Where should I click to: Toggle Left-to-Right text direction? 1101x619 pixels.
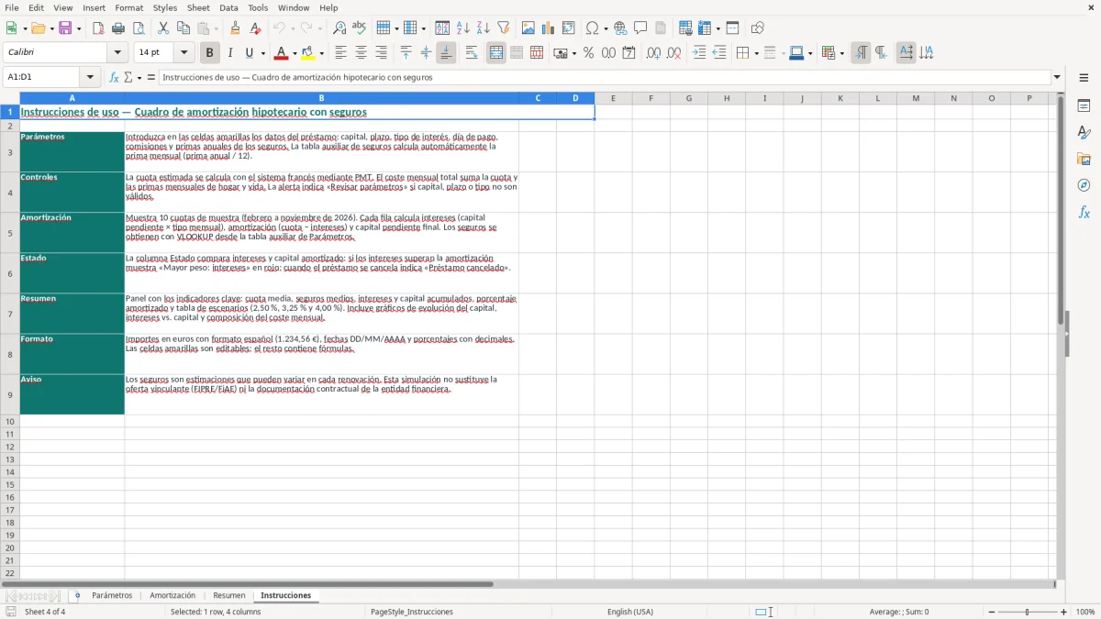861,53
